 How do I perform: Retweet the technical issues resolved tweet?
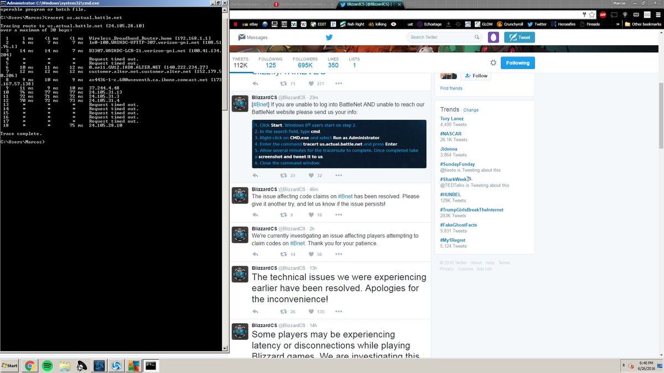pyautogui.click(x=283, y=312)
